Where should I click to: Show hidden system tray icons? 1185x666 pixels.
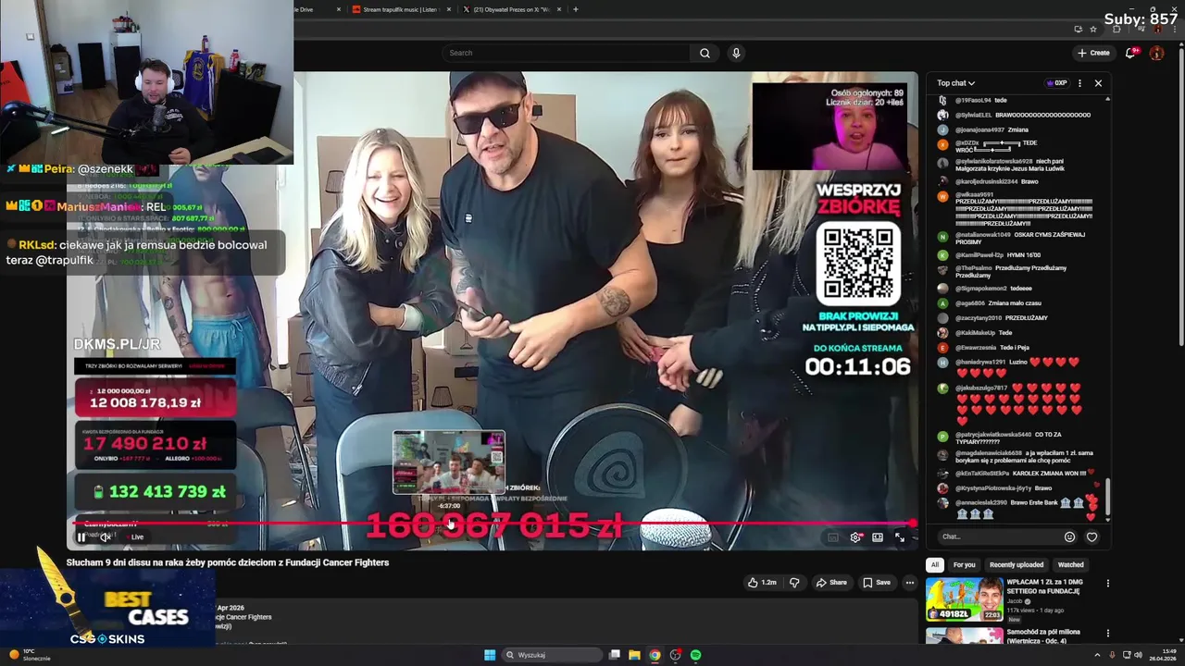click(1096, 655)
